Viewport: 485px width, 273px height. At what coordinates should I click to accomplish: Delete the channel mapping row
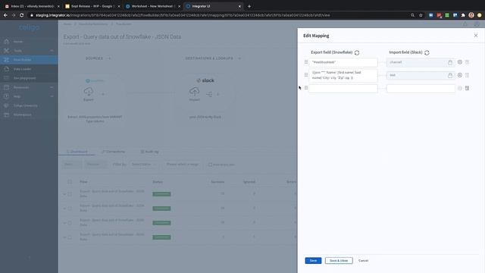tap(467, 62)
